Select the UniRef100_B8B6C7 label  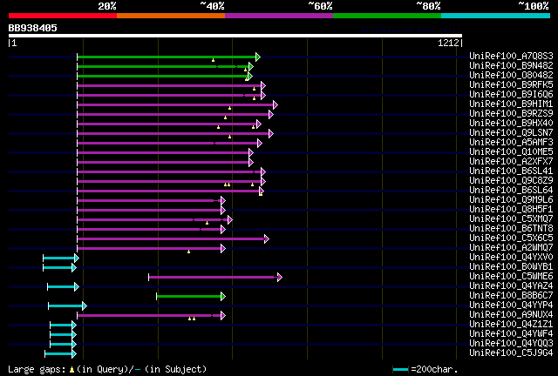[511, 296]
